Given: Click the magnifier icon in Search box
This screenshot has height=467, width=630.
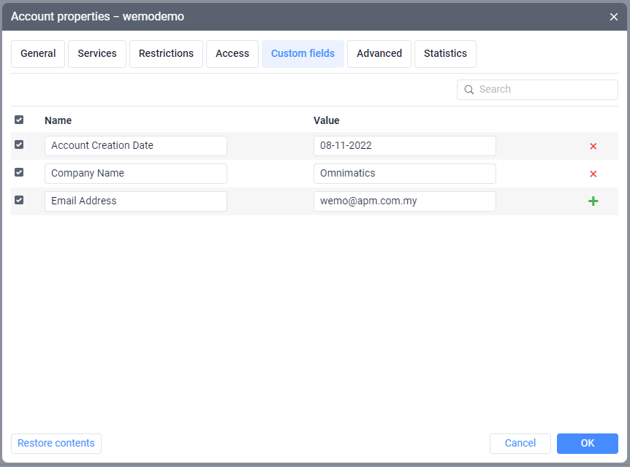Looking at the screenshot, I should pos(469,90).
